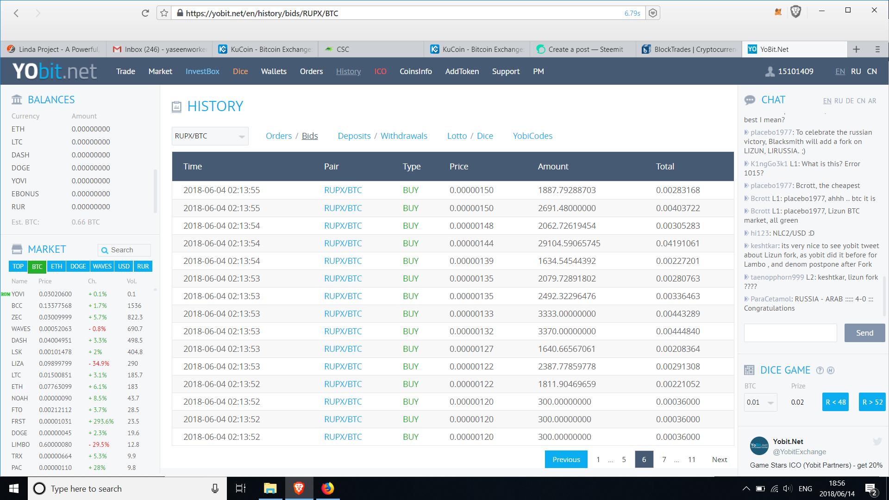The image size is (889, 500).
Task: Switch to the Linda Project browser tab
Action: (x=53, y=49)
